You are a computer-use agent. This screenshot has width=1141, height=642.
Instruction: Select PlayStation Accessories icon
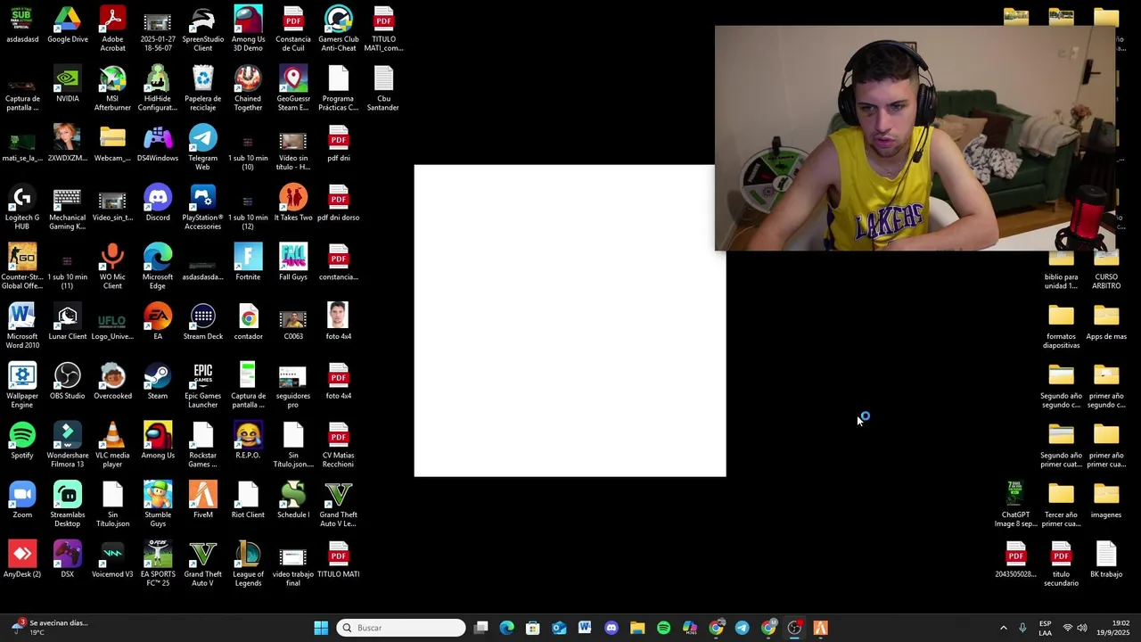point(203,208)
